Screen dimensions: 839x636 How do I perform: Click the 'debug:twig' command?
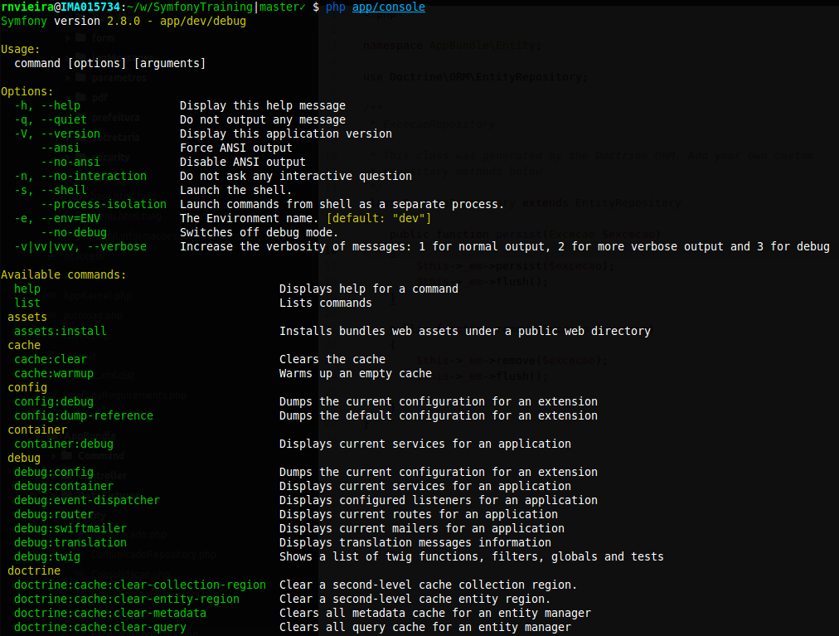[x=47, y=556]
